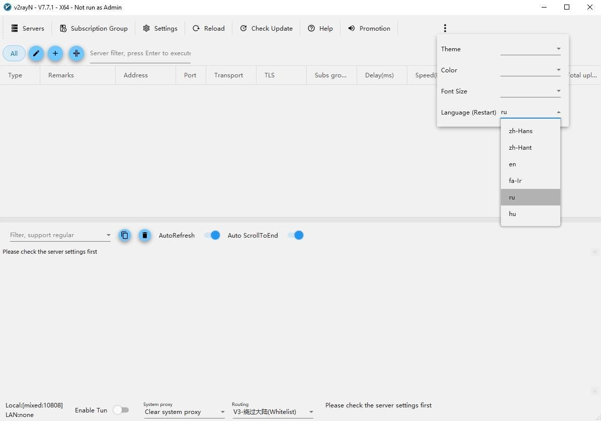The width and height of the screenshot is (601, 421).
Task: Sort by the Type column header
Action: (x=20, y=75)
